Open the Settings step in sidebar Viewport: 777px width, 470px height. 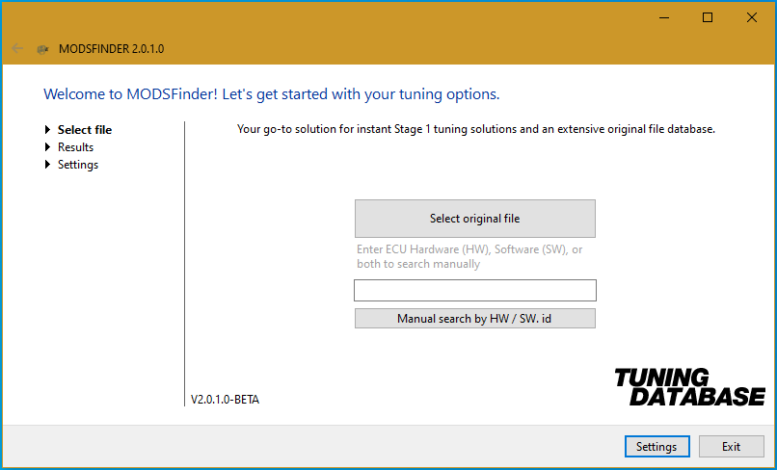pos(78,165)
